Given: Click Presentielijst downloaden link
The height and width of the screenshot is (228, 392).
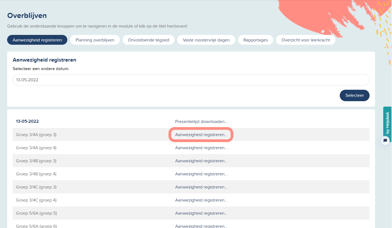Looking at the screenshot, I should tap(201, 121).
